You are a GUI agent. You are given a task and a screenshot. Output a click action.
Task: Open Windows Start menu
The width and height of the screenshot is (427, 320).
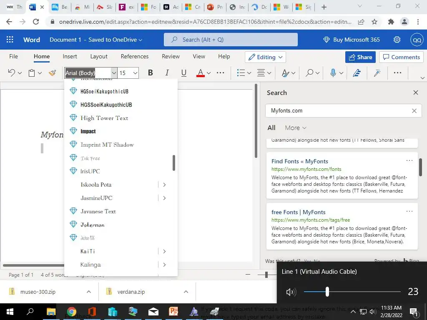tap(10, 312)
